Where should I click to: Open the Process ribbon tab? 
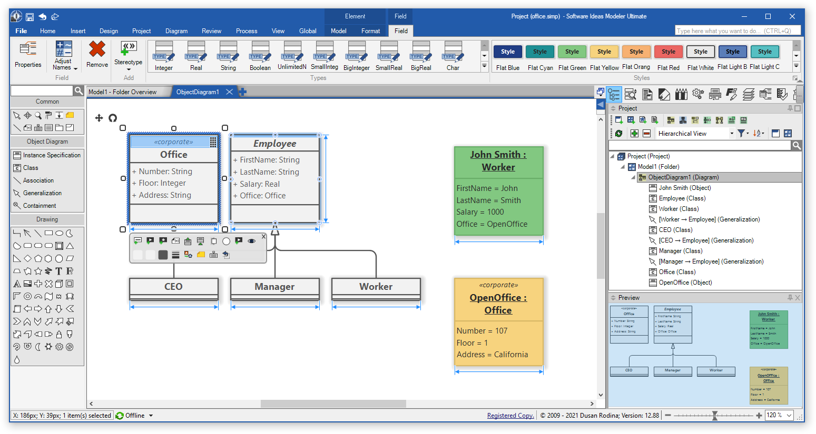coord(247,31)
